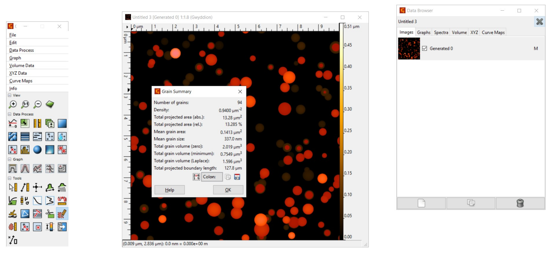The image size is (546, 265).
Task: Click the grain distributions histogram icon
Action: (x=25, y=150)
